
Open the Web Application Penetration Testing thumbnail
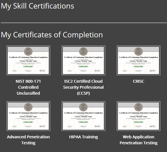pos(138,116)
